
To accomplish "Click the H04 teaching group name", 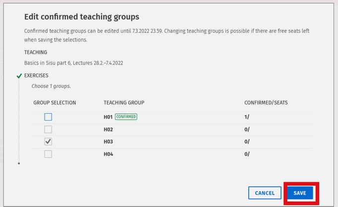I will (109, 154).
